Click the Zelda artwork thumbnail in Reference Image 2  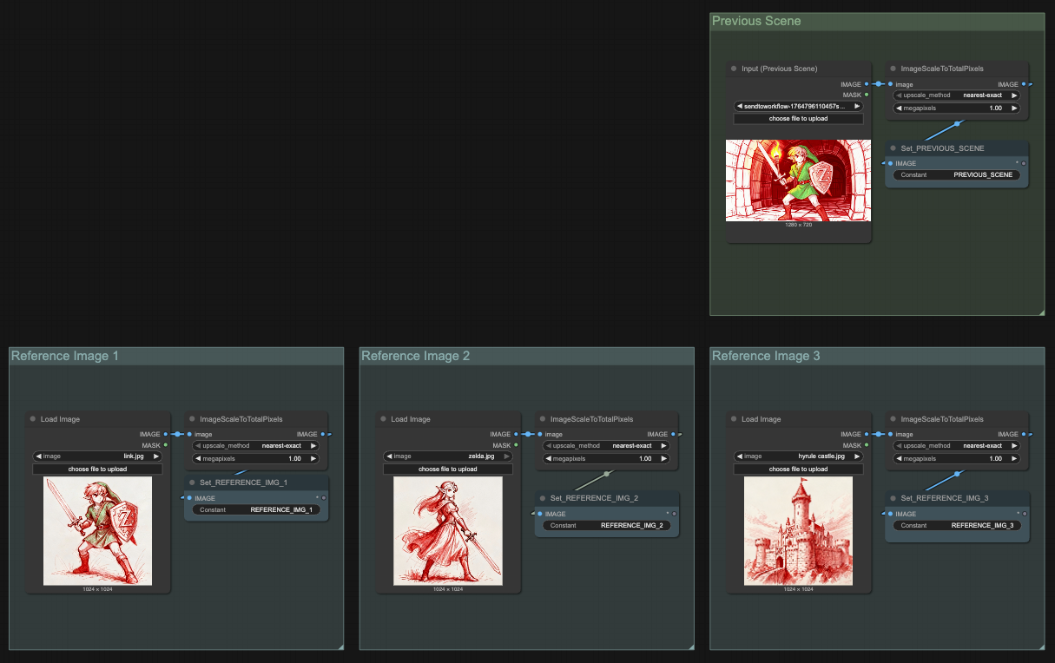click(x=447, y=531)
